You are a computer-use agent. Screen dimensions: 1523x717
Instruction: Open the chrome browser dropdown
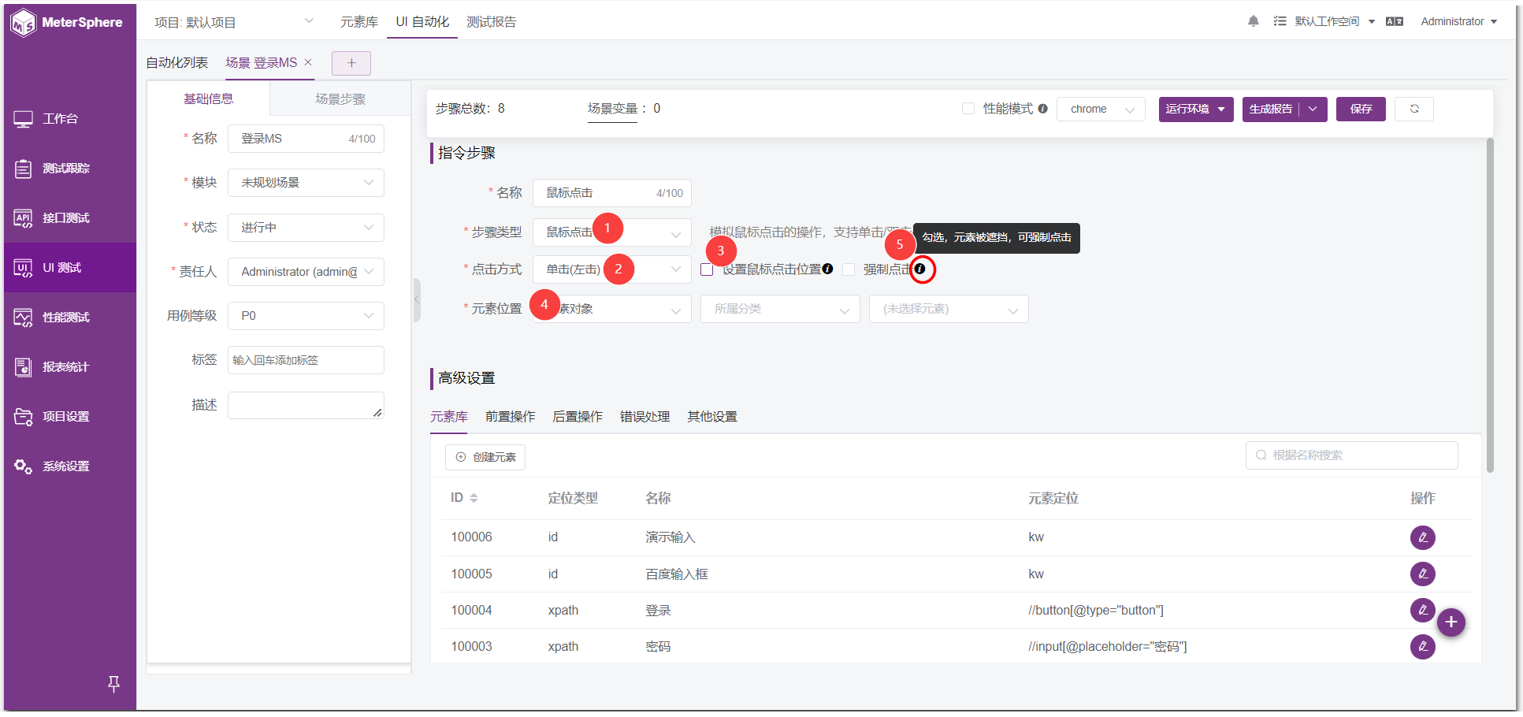[1101, 109]
